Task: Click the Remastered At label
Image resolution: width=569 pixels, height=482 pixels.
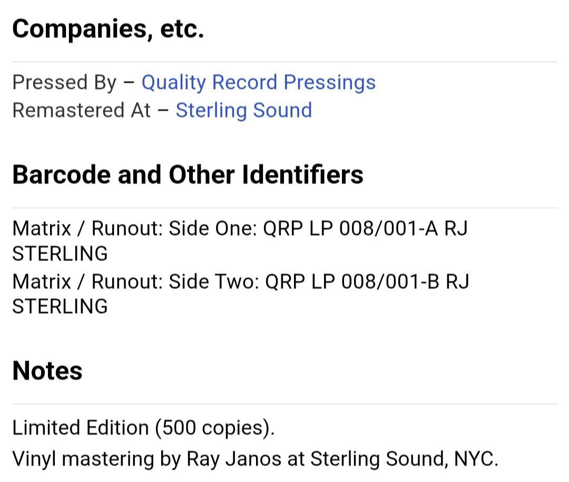Action: click(x=81, y=110)
